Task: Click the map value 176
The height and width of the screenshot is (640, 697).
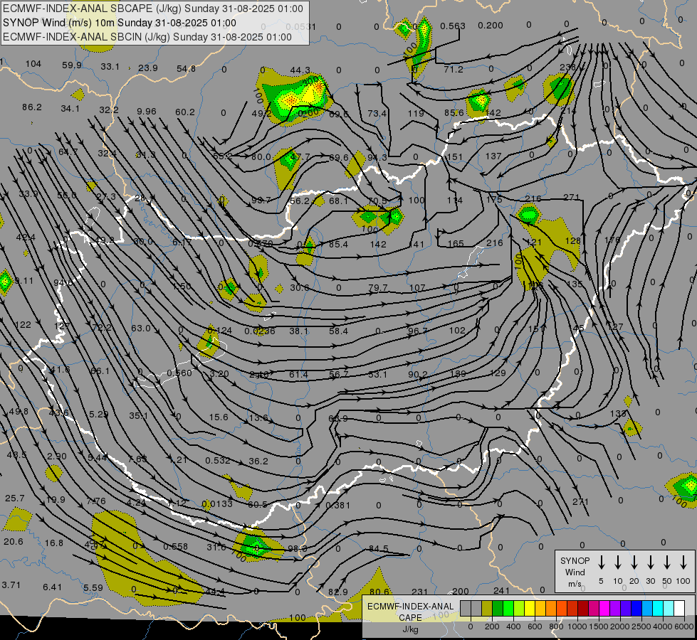Action: 612,240
